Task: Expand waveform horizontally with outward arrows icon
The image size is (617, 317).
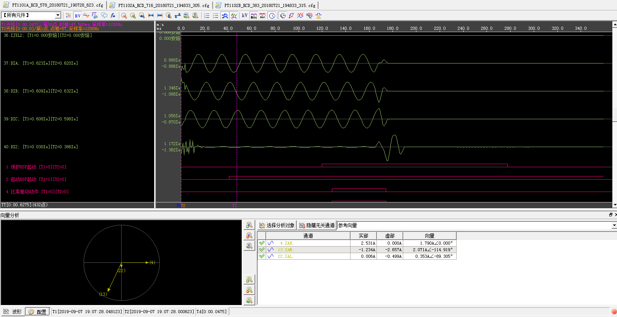Action: [160, 15]
